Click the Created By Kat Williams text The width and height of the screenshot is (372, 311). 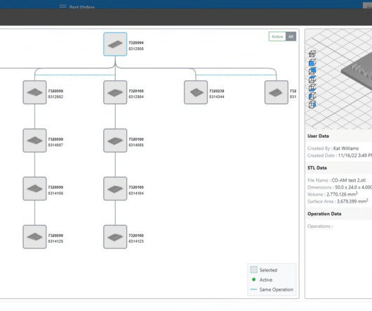click(x=333, y=148)
